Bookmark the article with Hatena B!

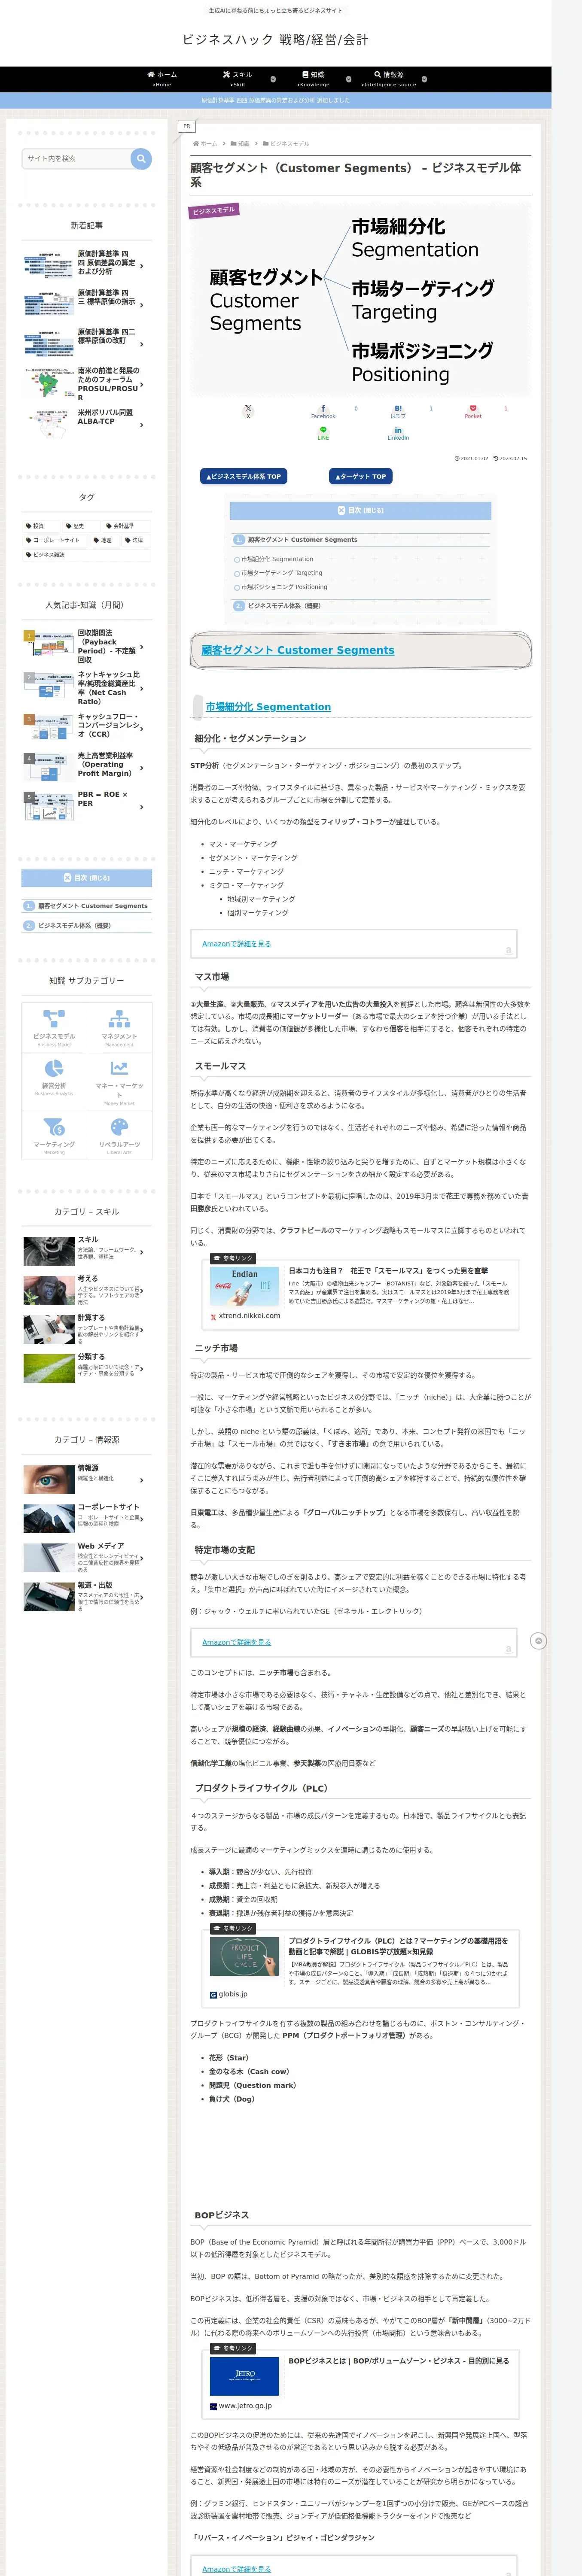[398, 410]
